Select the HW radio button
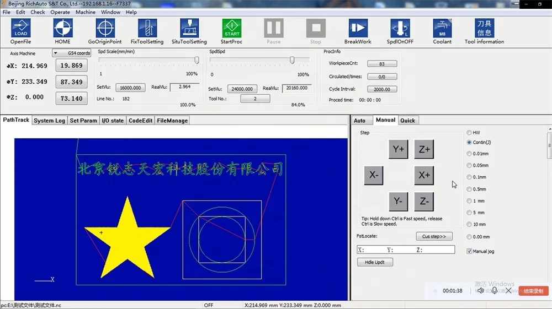This screenshot has width=552, height=309. (469, 132)
